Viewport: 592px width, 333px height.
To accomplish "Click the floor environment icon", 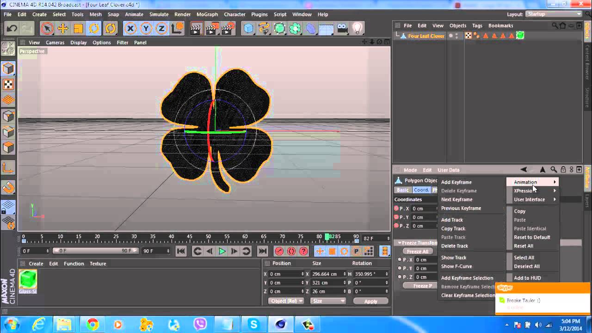I will (x=327, y=29).
